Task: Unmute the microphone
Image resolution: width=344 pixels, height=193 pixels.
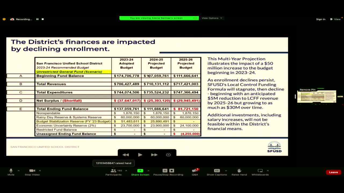Action: pos(11,170)
